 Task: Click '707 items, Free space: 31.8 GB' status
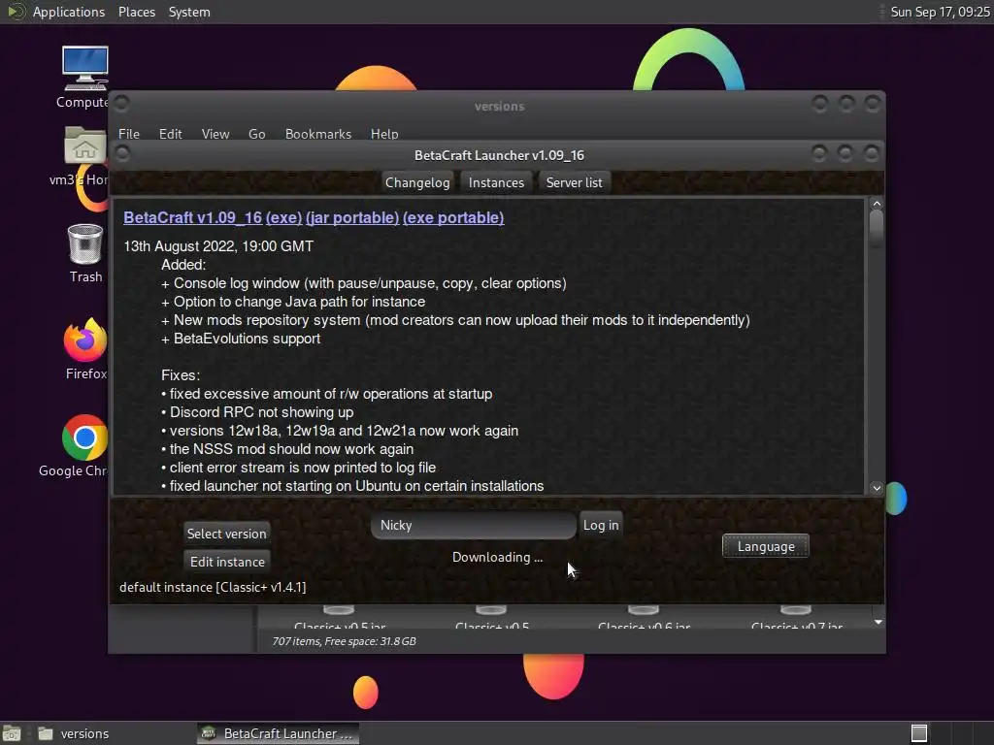point(345,641)
